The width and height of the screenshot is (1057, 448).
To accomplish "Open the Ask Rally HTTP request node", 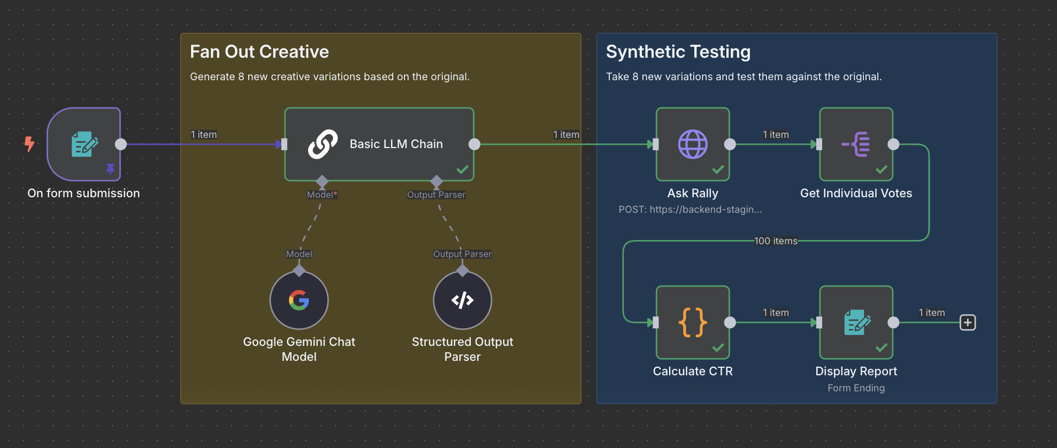I will [x=693, y=144].
